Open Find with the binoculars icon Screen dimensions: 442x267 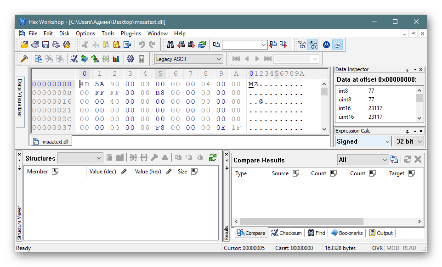point(170,44)
